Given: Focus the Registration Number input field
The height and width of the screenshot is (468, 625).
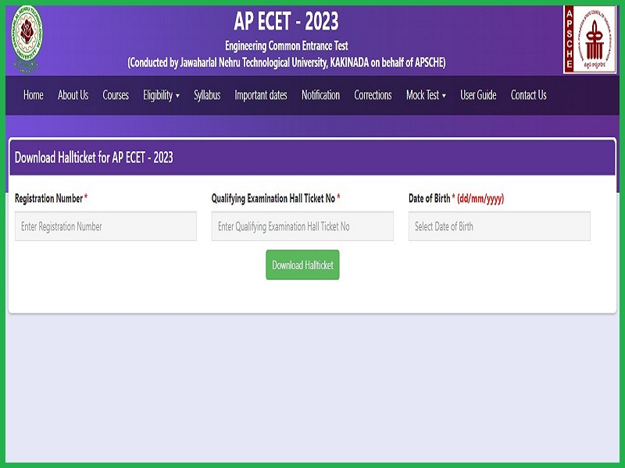Looking at the screenshot, I should (105, 226).
